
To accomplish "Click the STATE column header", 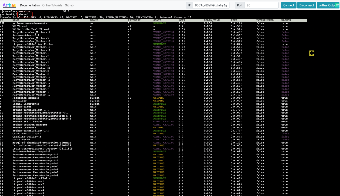I will pyautogui.click(x=157, y=20).
